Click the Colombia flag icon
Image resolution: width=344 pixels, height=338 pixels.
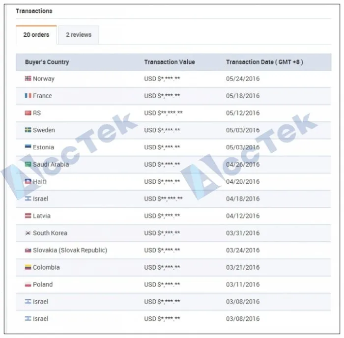28,267
